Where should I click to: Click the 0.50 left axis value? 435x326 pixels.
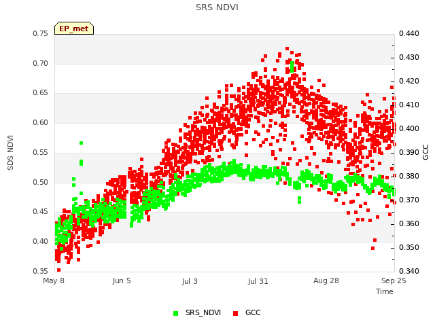point(41,183)
